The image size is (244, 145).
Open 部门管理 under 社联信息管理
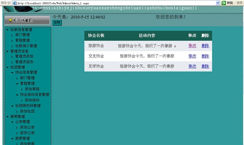(x=23, y=35)
